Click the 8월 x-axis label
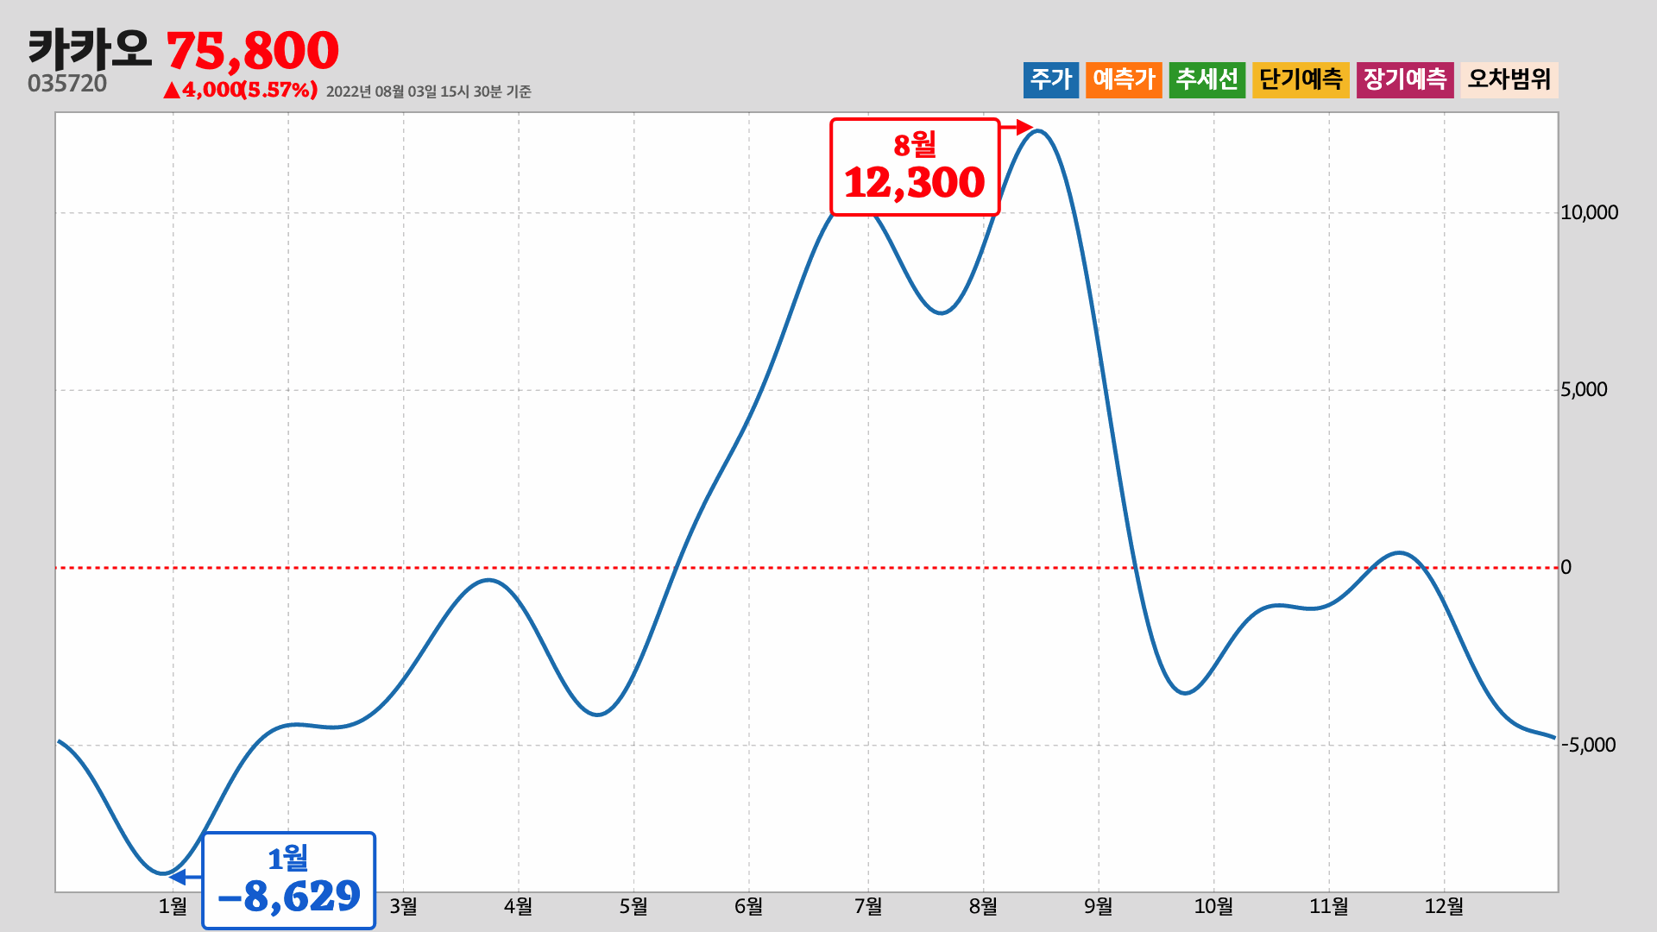 tap(983, 906)
